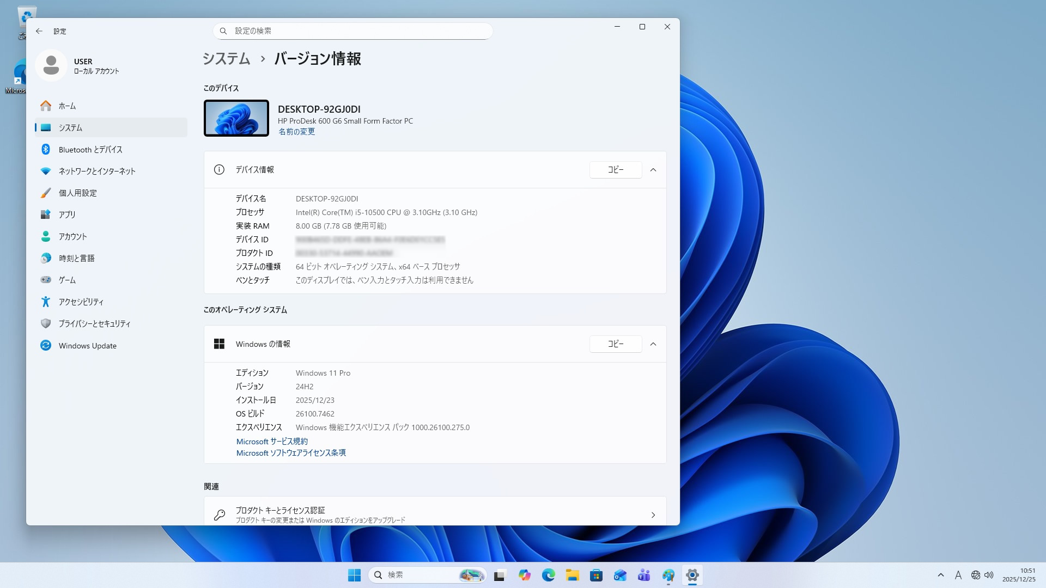This screenshot has width=1046, height=588.
Task: Collapse the Device information section
Action: [x=653, y=170]
